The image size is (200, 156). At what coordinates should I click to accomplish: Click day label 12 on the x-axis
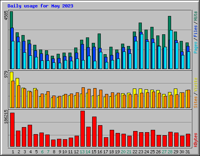coord(76,152)
